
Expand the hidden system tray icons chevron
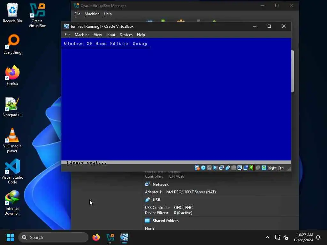268,237
